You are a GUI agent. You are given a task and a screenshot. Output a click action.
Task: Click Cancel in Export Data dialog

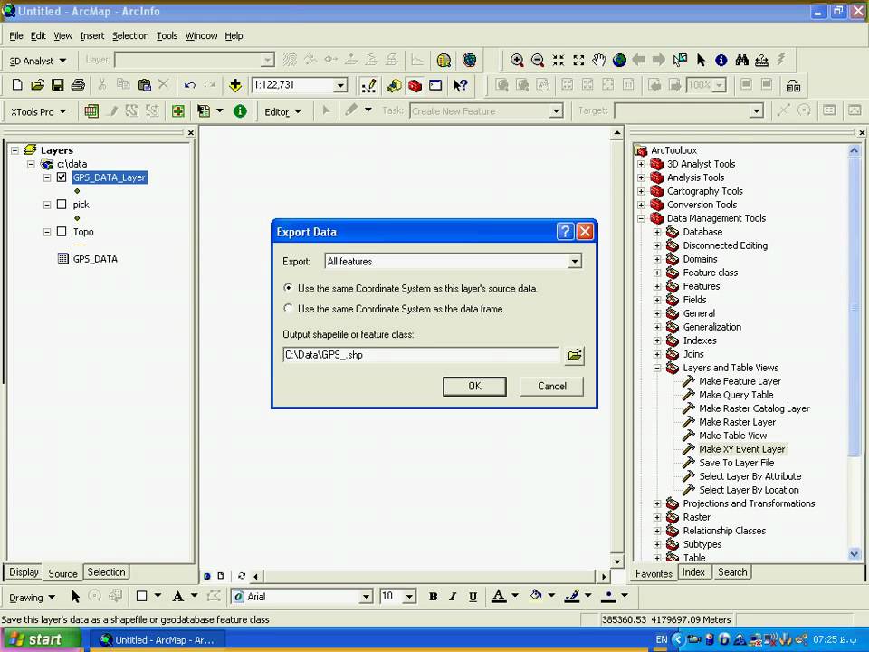tap(552, 387)
